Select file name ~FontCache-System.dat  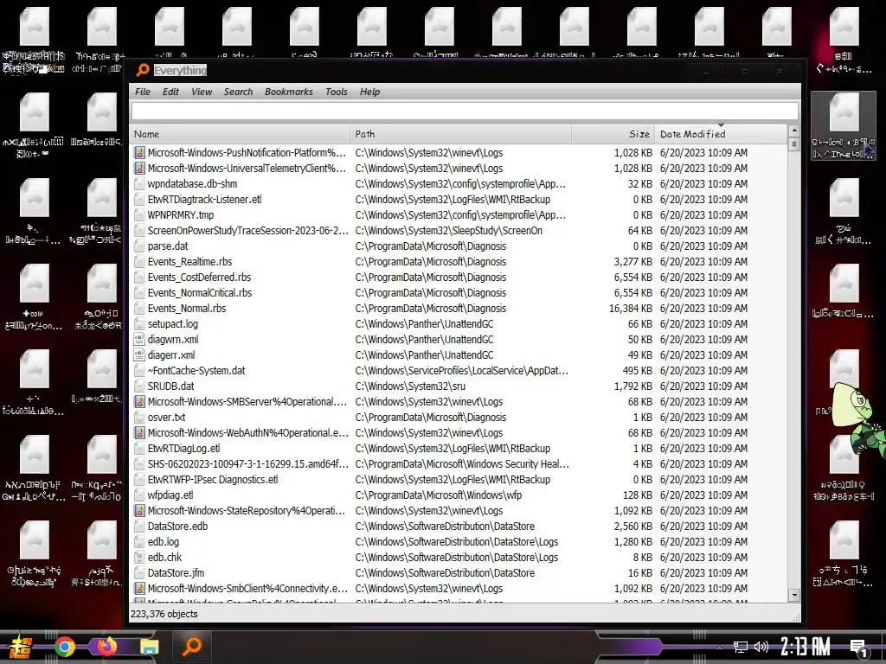pyautogui.click(x=196, y=370)
